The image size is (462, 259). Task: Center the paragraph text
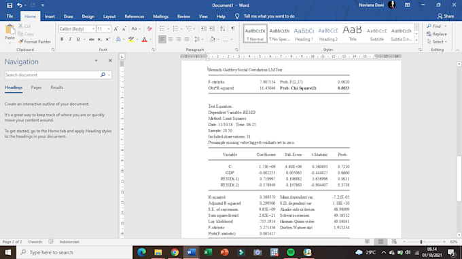tap(171, 39)
